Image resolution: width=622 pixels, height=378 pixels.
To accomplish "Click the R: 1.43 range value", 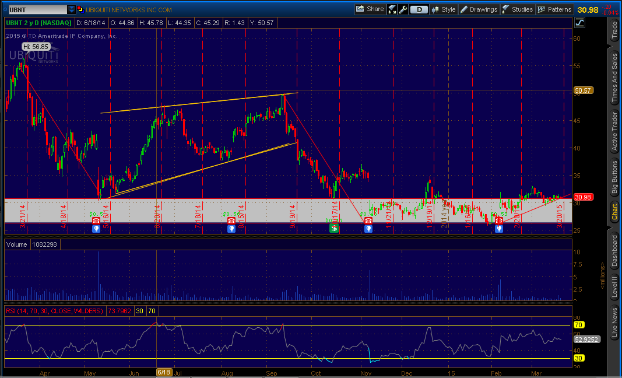I will [234, 23].
